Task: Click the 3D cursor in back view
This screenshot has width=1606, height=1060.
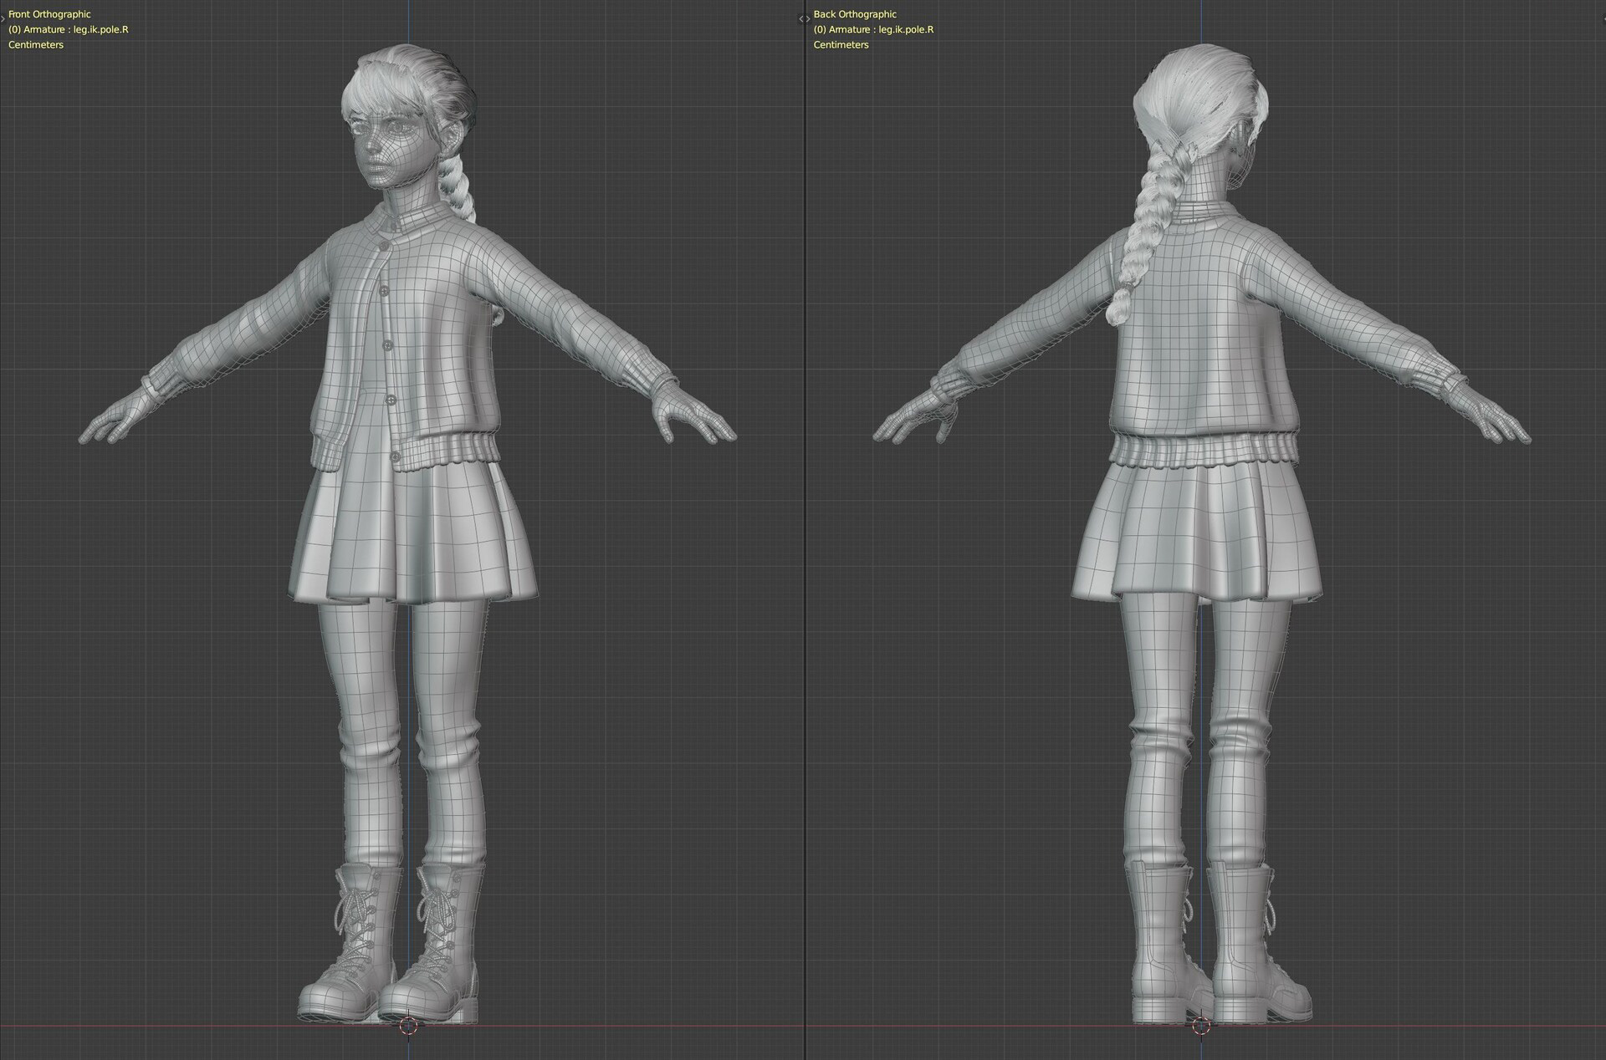Action: pyautogui.click(x=1200, y=1026)
